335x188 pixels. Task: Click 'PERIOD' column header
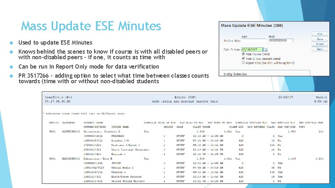[x=168, y=127]
